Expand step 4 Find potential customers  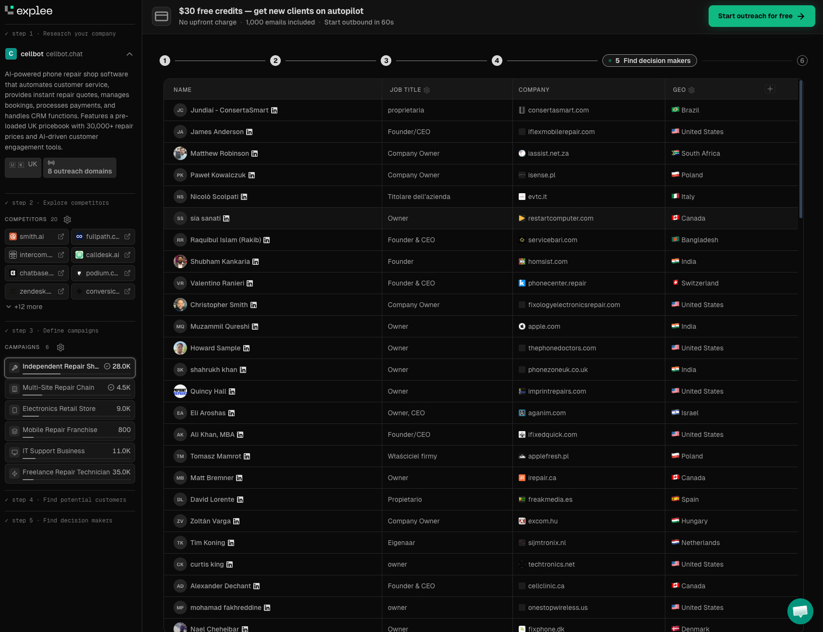tap(65, 500)
